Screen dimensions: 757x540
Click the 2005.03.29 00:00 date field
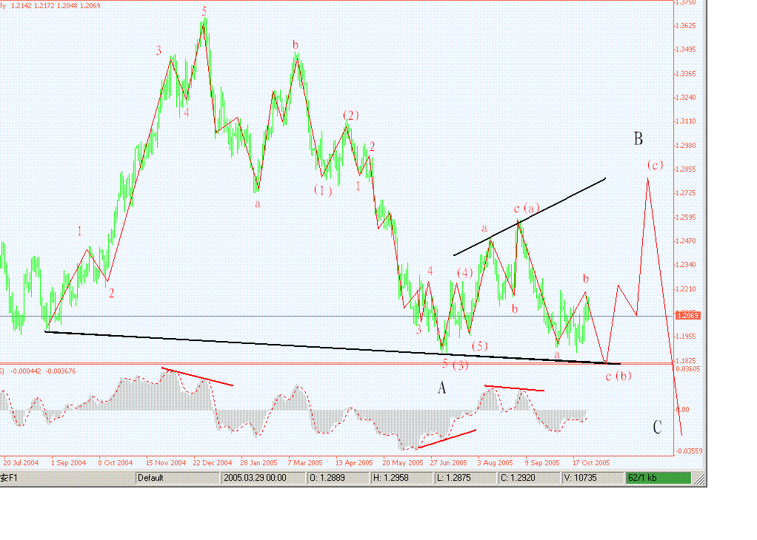263,478
